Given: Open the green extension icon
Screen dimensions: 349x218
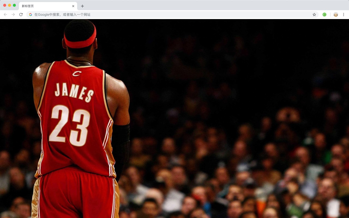Looking at the screenshot, I should click(x=324, y=14).
